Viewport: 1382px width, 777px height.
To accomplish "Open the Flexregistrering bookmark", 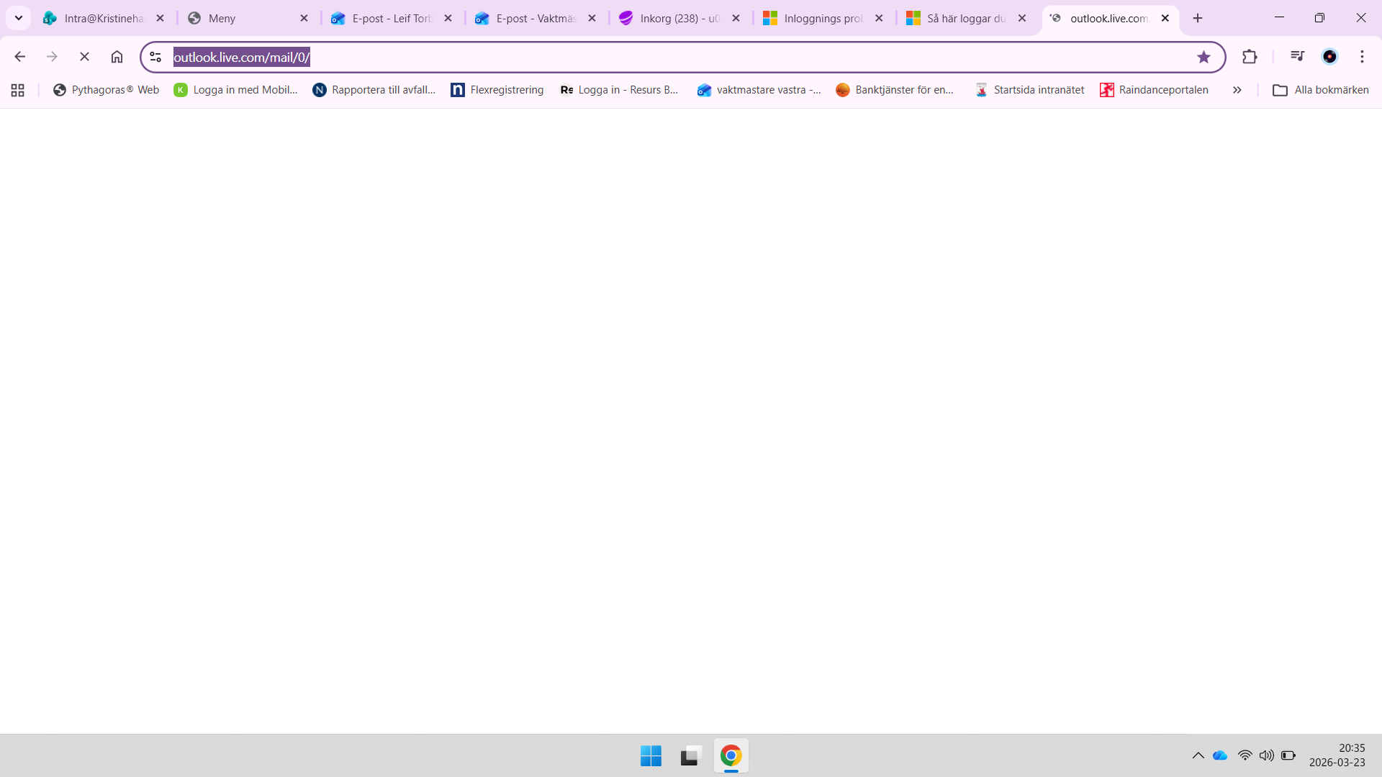I will click(x=497, y=90).
